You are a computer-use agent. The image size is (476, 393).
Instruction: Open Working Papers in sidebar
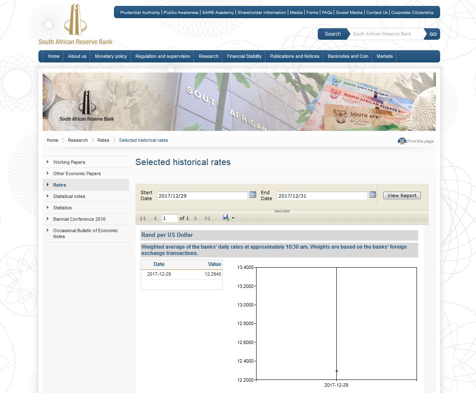pyautogui.click(x=69, y=162)
